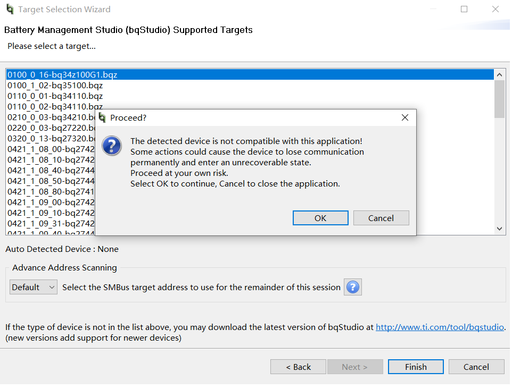Select 0421_1_09_00 target row
512x389 pixels.
click(x=51, y=202)
